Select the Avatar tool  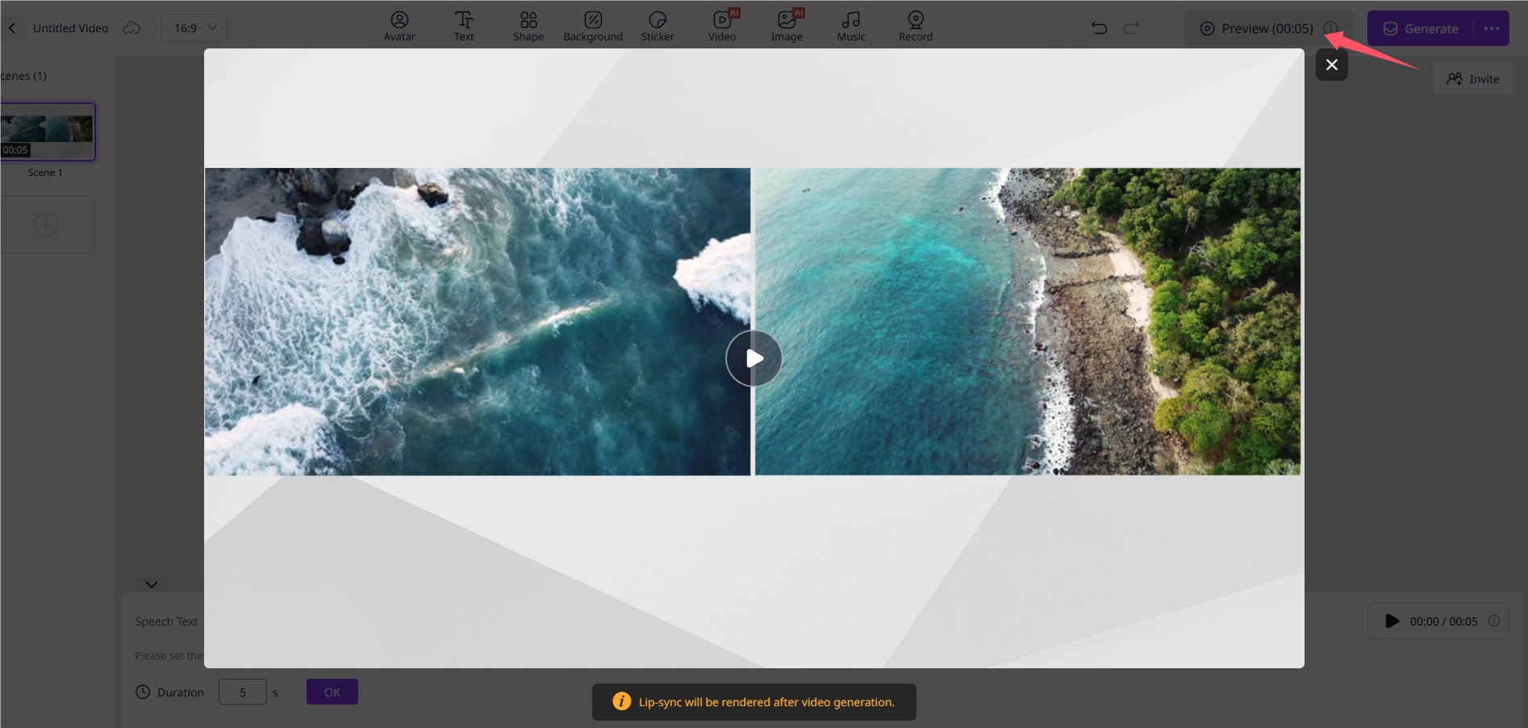coord(399,25)
